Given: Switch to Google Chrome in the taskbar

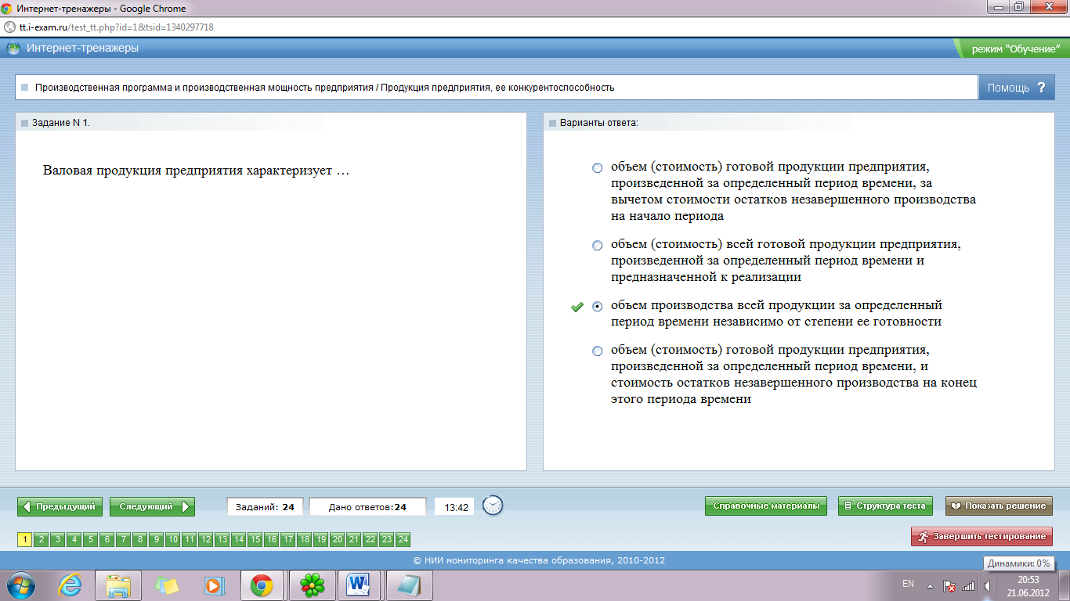Looking at the screenshot, I should (x=262, y=585).
